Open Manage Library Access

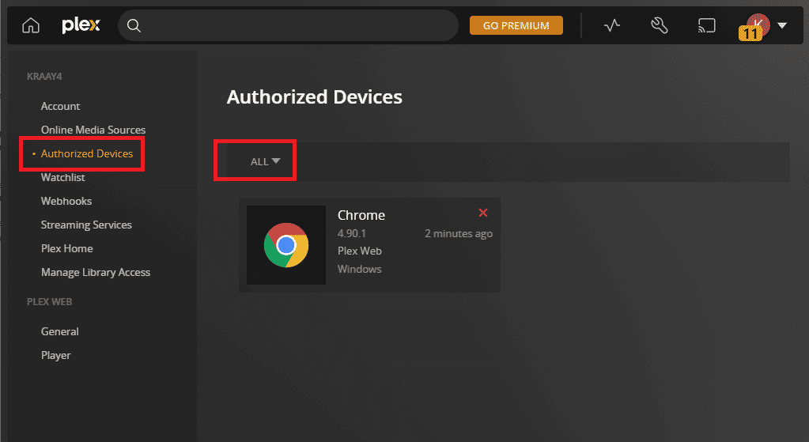pyautogui.click(x=96, y=272)
